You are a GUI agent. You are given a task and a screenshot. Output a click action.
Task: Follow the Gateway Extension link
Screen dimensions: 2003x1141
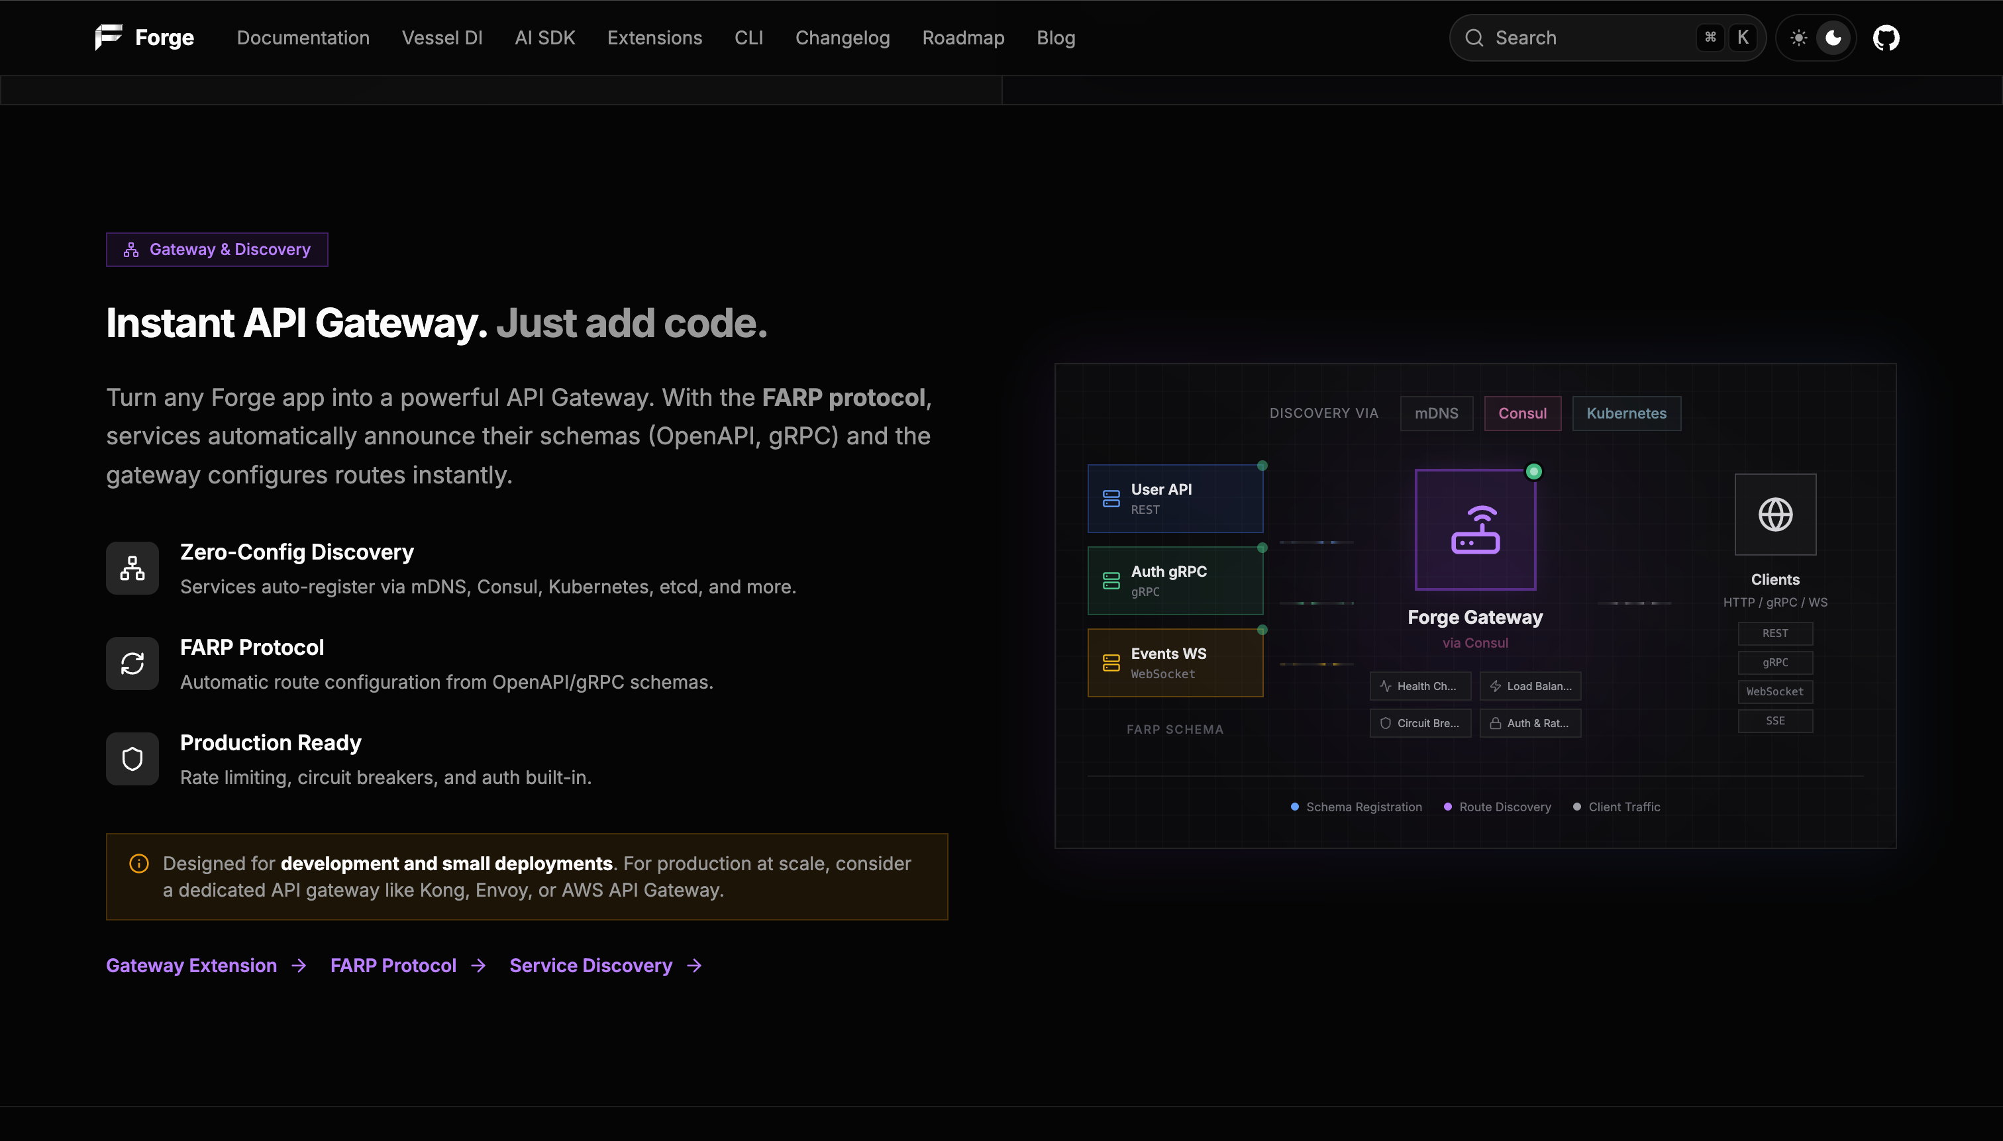pos(191,966)
